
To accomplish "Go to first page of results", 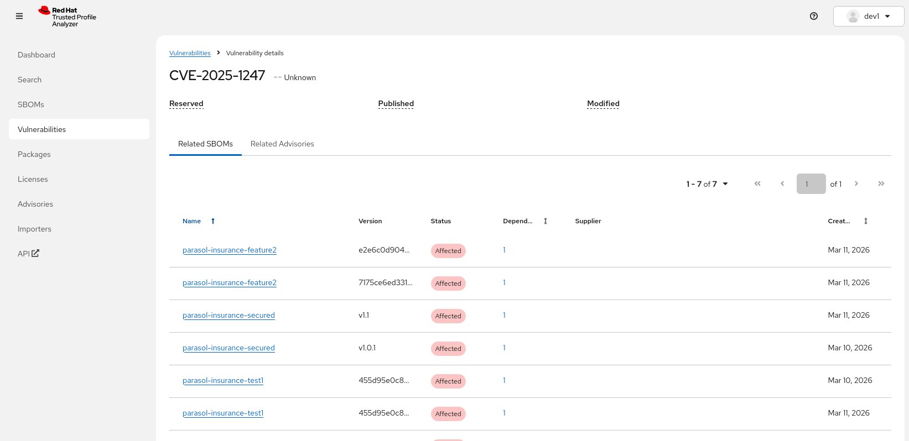I will pyautogui.click(x=757, y=183).
